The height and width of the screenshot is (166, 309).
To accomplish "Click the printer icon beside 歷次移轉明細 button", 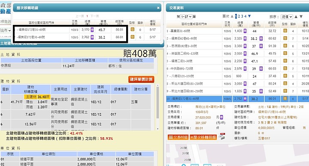I will [x=222, y=136].
